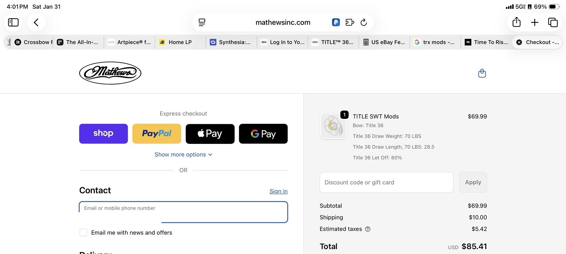Screen dimensions: 566x254
Task: Pay with Shop Pay button
Action: point(103,134)
